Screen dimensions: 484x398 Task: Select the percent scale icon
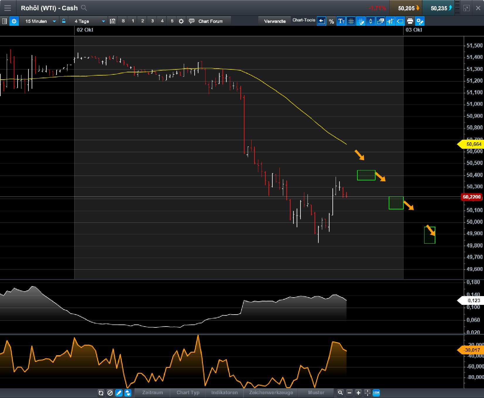[331, 21]
